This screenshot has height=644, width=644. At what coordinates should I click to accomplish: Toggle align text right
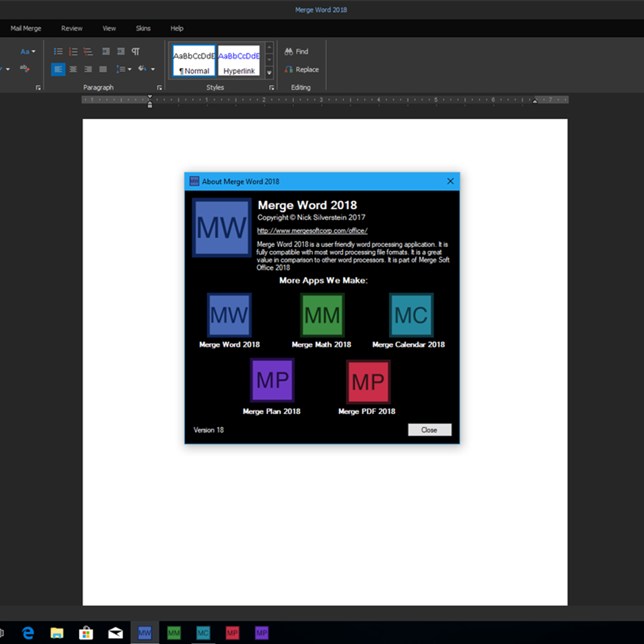coord(88,69)
